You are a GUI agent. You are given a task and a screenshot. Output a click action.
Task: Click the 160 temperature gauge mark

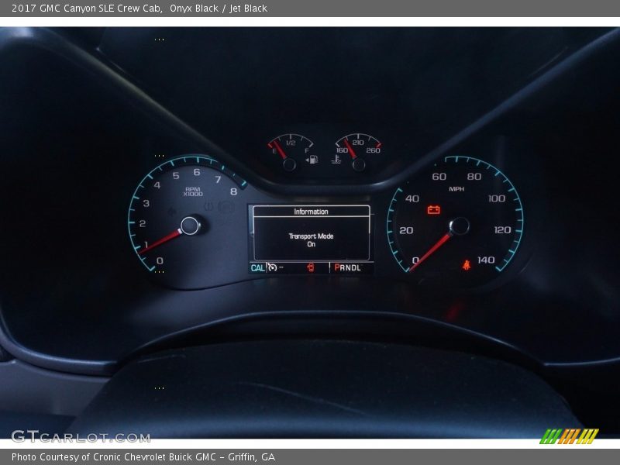coord(342,150)
